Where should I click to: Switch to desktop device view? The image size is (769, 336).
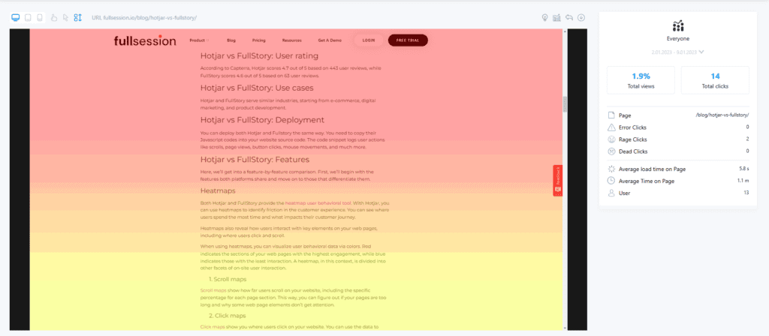[x=16, y=16]
